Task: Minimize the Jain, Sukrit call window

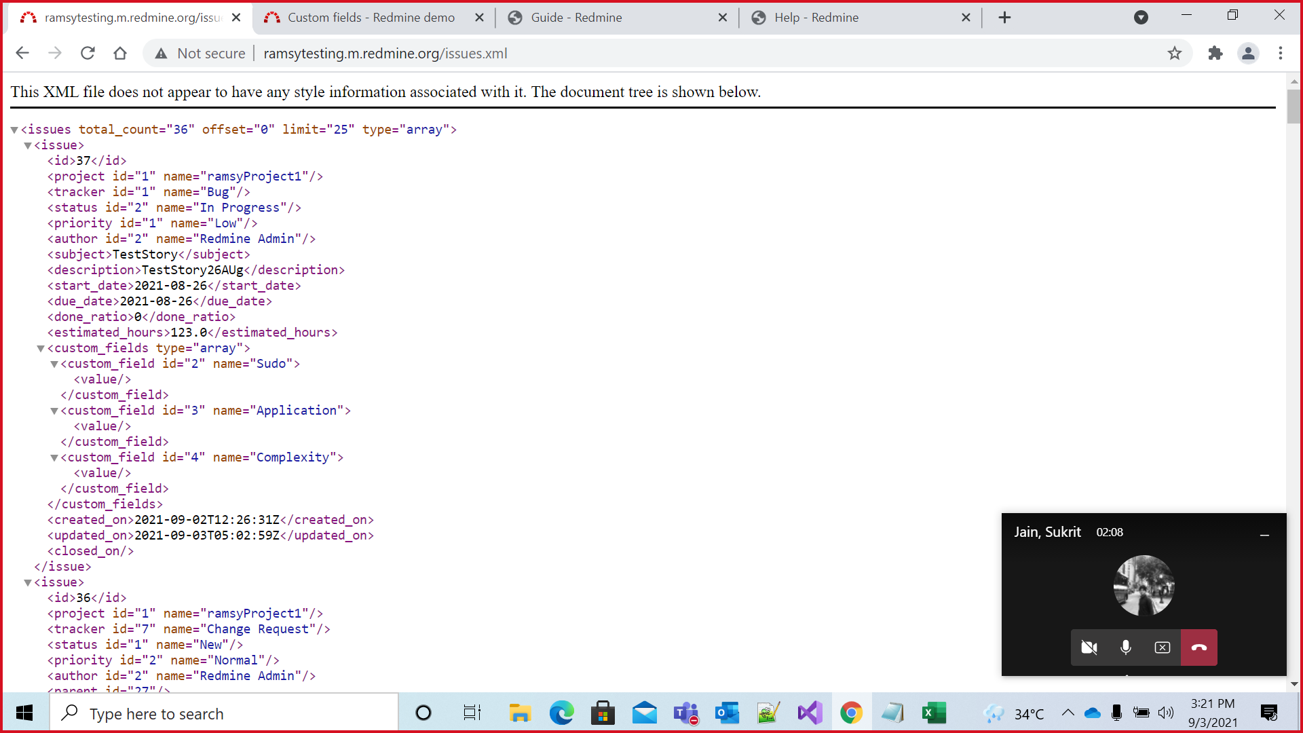Action: (x=1265, y=535)
